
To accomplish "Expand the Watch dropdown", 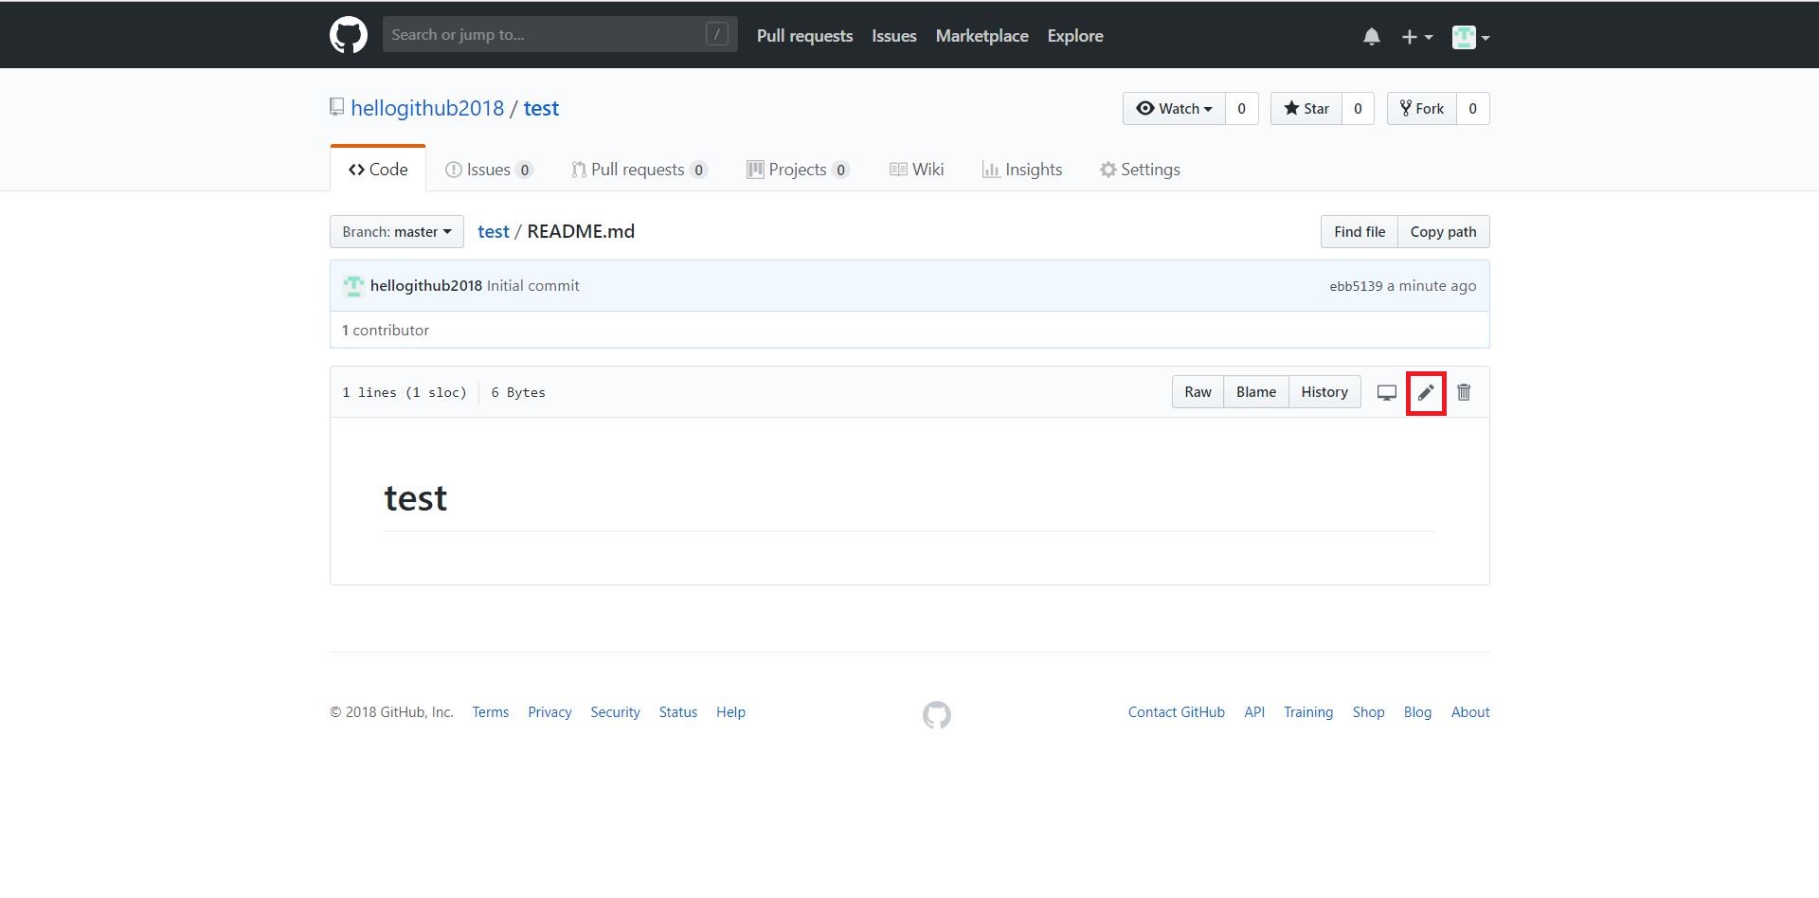I will 1174,109.
